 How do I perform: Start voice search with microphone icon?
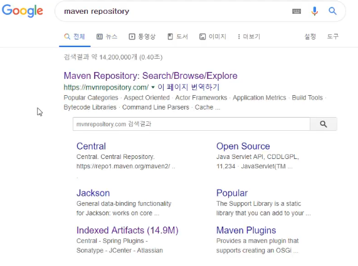point(315,11)
